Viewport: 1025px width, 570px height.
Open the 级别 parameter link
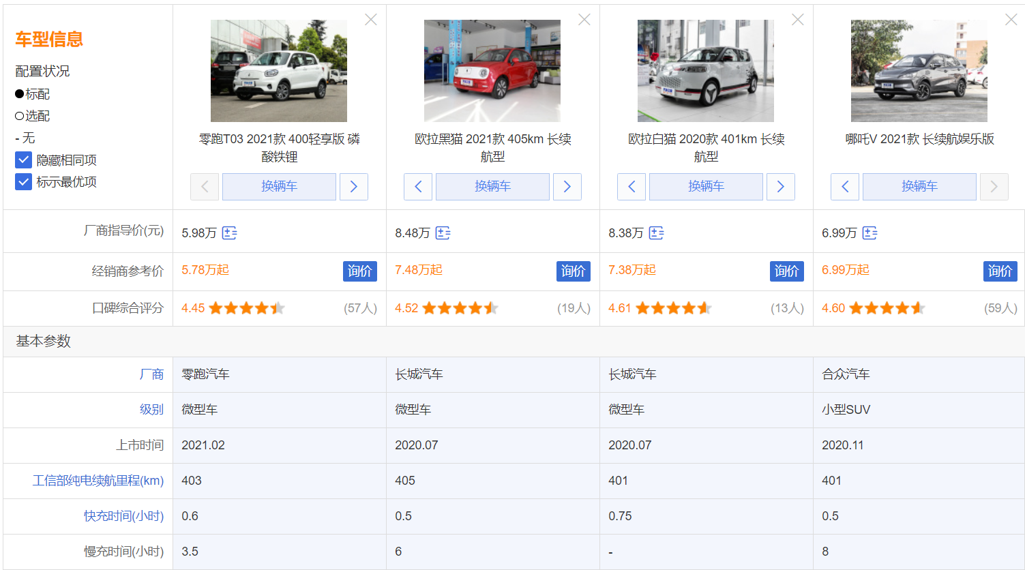click(151, 410)
